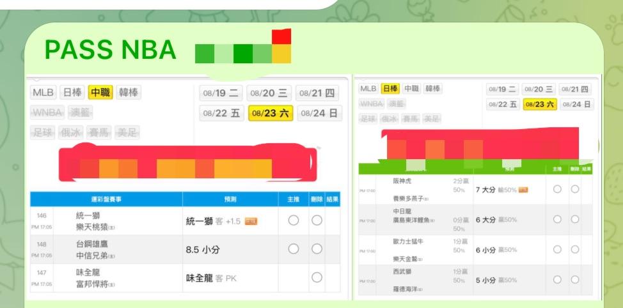This screenshot has width=623, height=308.
Task: Open greyed 美足 tab in the left panel
Action: [x=127, y=132]
